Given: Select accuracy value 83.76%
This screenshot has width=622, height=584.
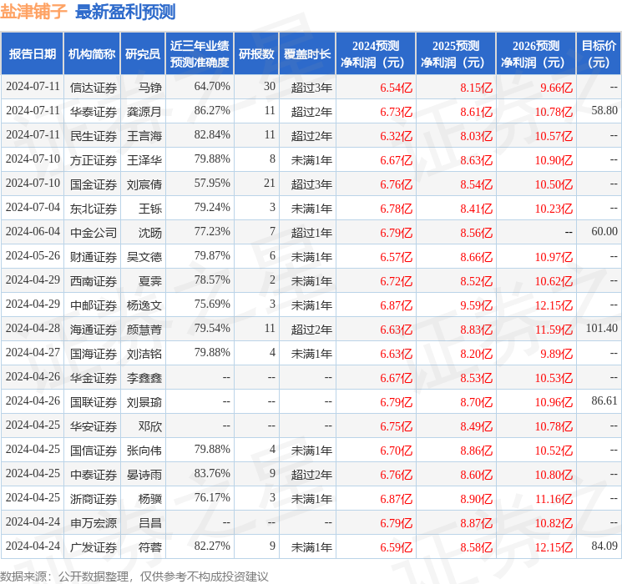Looking at the screenshot, I should (x=212, y=473).
